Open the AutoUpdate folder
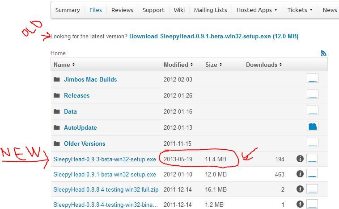The height and width of the screenshot is (209, 339). coord(81,127)
